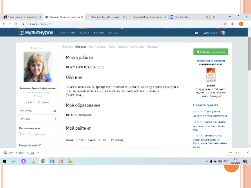The height and width of the screenshot is (188, 251).
Task: Open taskbar search magnifier
Action: 13,161
